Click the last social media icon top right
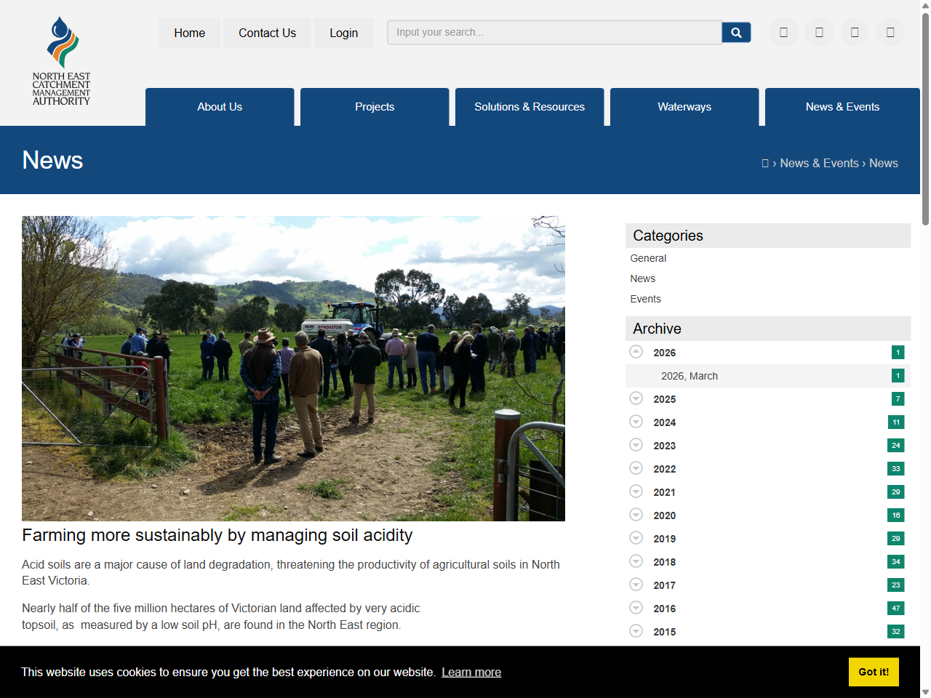 [x=890, y=32]
